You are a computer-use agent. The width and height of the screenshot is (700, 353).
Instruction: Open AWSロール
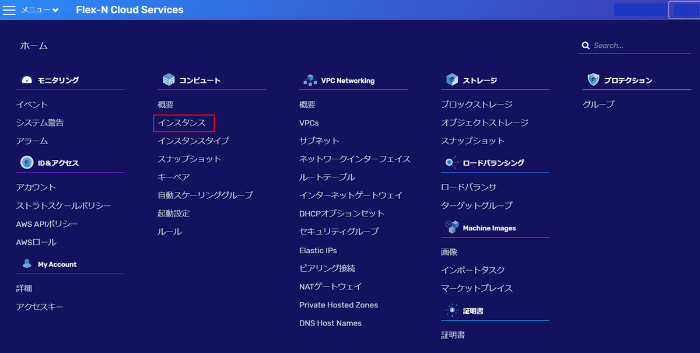[36, 242]
